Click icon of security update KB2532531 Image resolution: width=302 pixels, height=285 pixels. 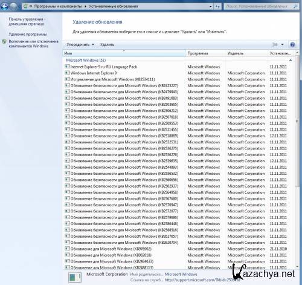click(x=67, y=142)
